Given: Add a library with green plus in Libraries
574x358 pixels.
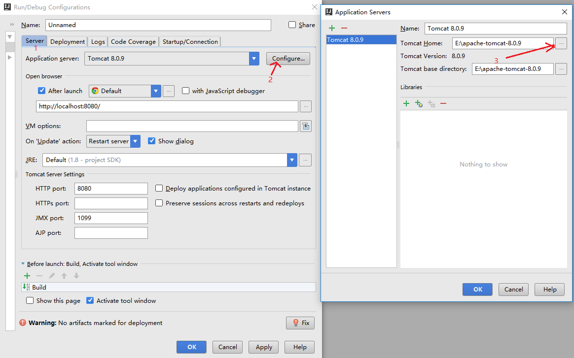Looking at the screenshot, I should point(406,103).
